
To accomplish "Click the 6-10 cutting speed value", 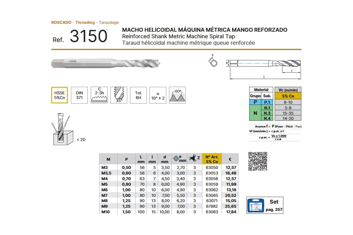I will [288, 102].
